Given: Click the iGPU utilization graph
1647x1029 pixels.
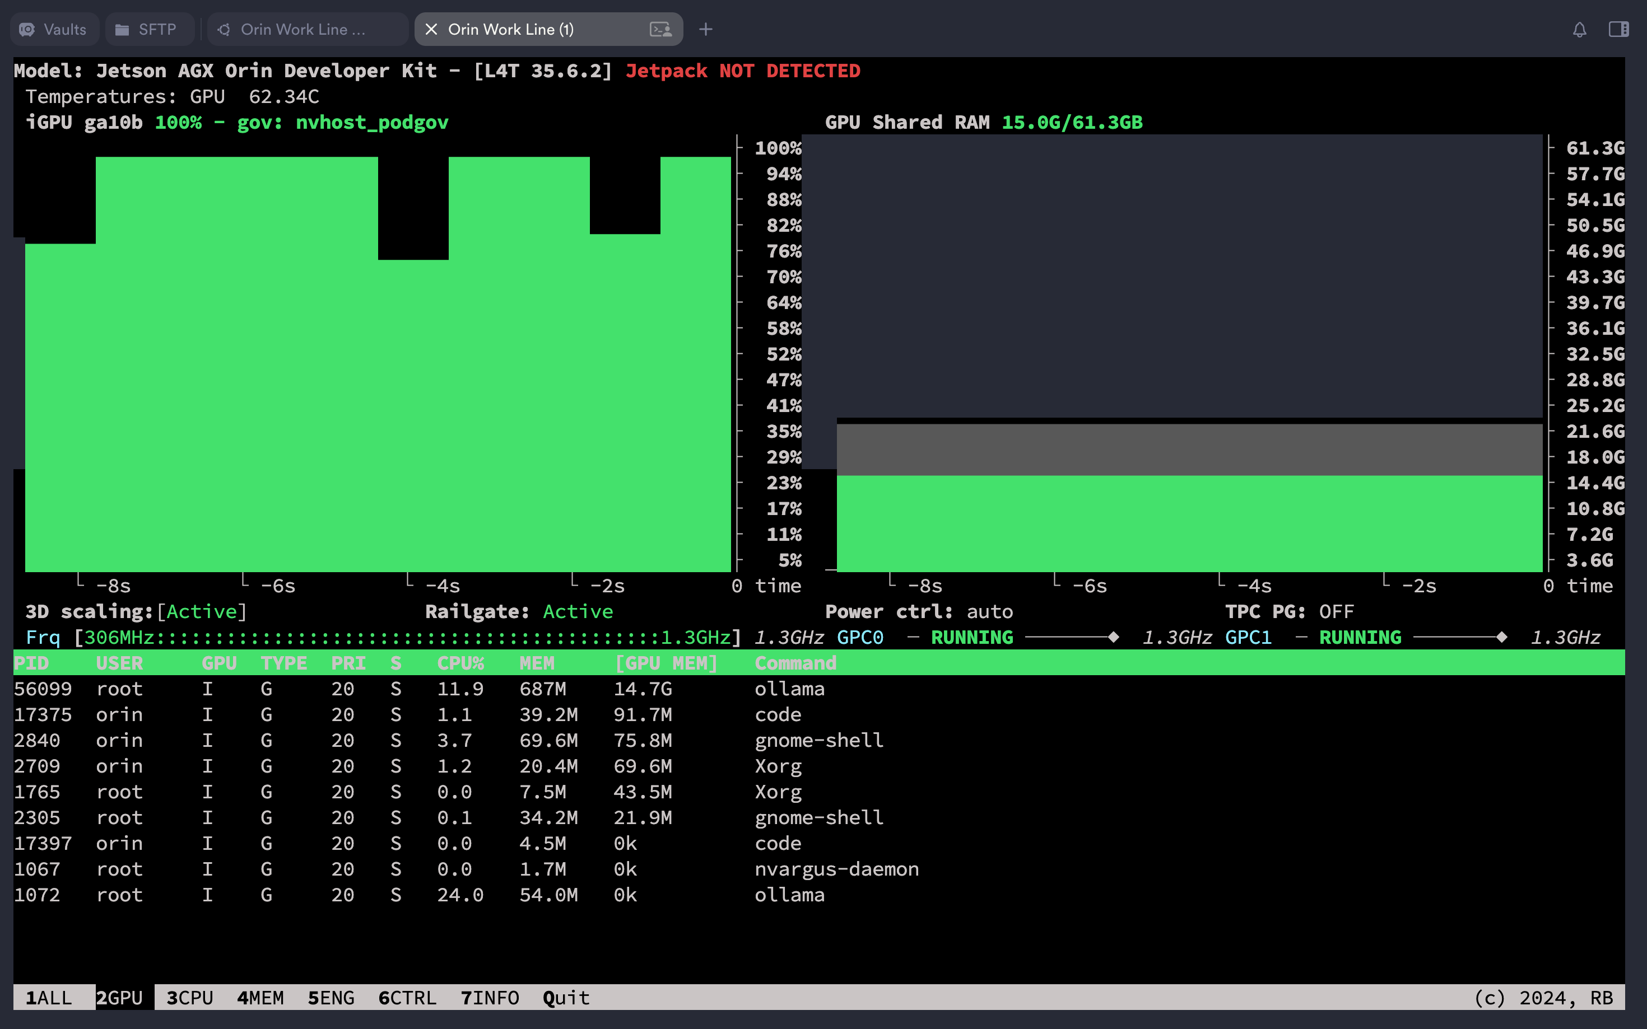Looking at the screenshot, I should pos(378,354).
